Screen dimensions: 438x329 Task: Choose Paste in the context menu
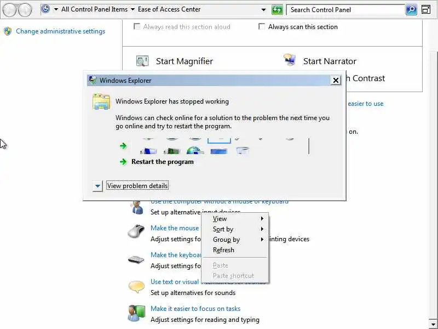[x=235, y=265]
